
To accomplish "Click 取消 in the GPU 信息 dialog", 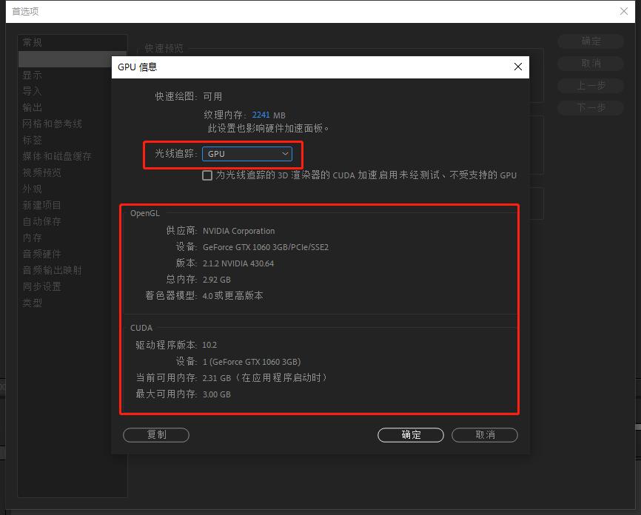I will pos(485,435).
